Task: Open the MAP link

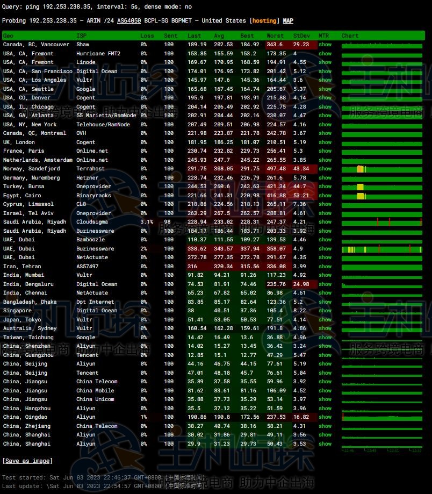Action: point(288,20)
